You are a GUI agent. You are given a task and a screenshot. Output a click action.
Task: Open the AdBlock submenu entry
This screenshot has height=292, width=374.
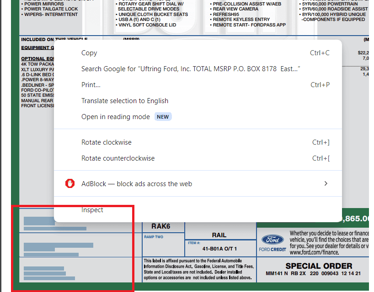(x=198, y=184)
